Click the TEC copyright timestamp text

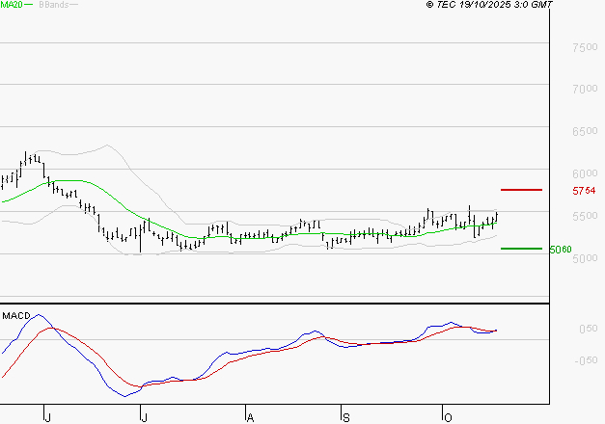489,6
